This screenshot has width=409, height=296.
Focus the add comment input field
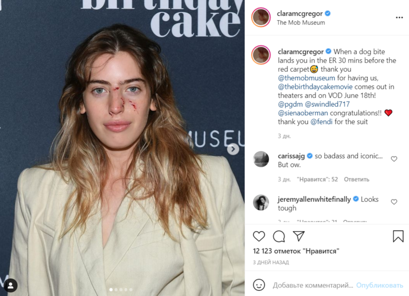(x=313, y=285)
